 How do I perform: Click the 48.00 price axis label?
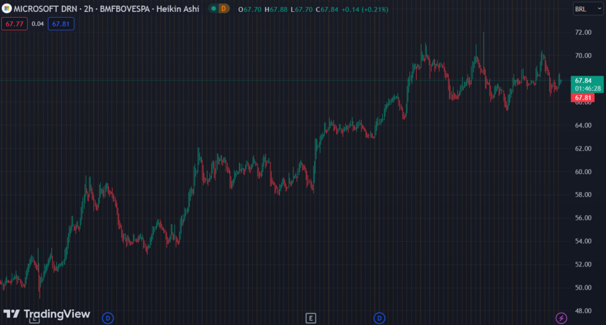point(583,311)
